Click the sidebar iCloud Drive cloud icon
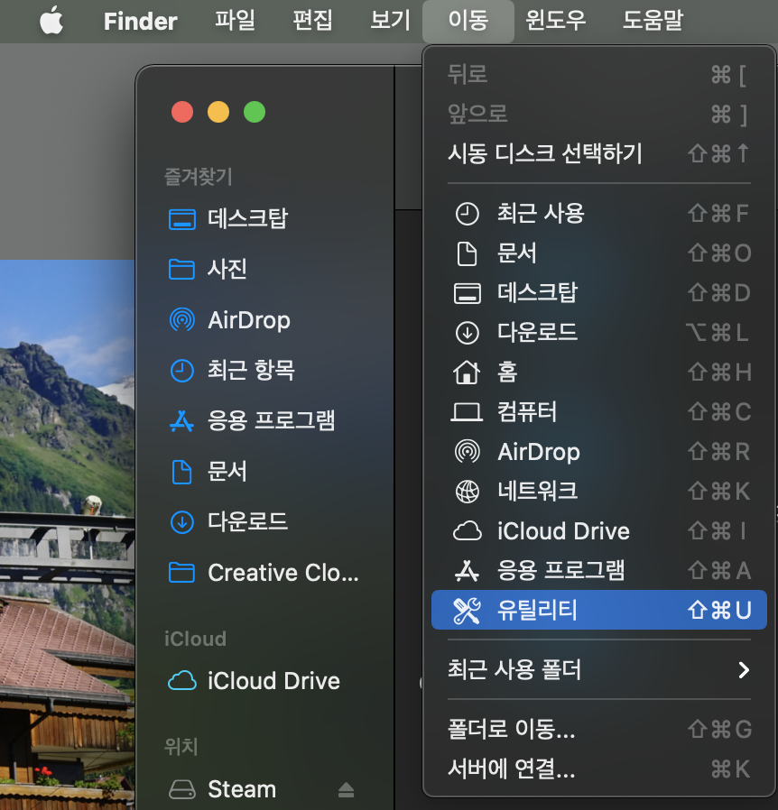The height and width of the screenshot is (810, 778). (182, 680)
